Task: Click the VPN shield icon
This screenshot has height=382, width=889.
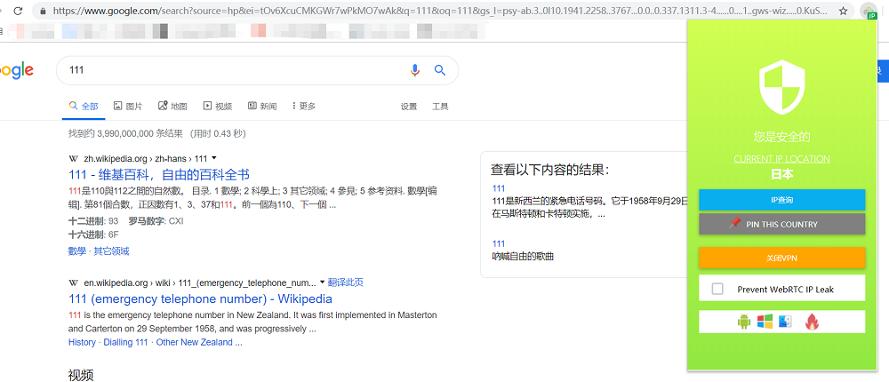Action: point(781,87)
